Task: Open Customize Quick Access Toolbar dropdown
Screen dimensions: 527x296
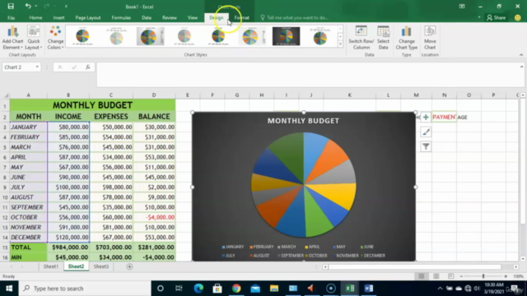Action: [x=66, y=7]
